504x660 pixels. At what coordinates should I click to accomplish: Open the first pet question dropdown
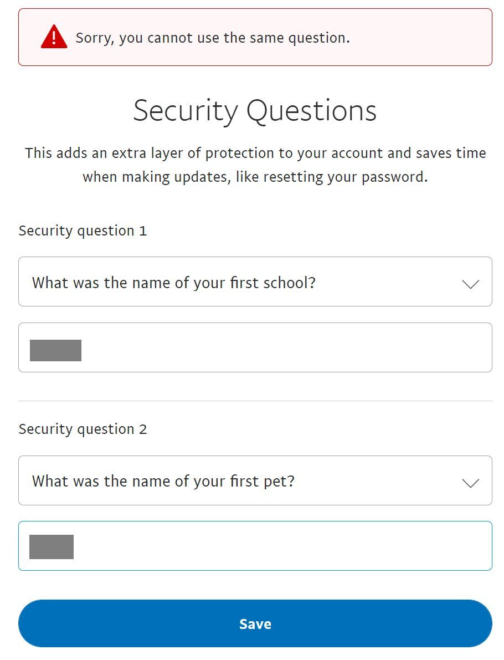point(255,480)
